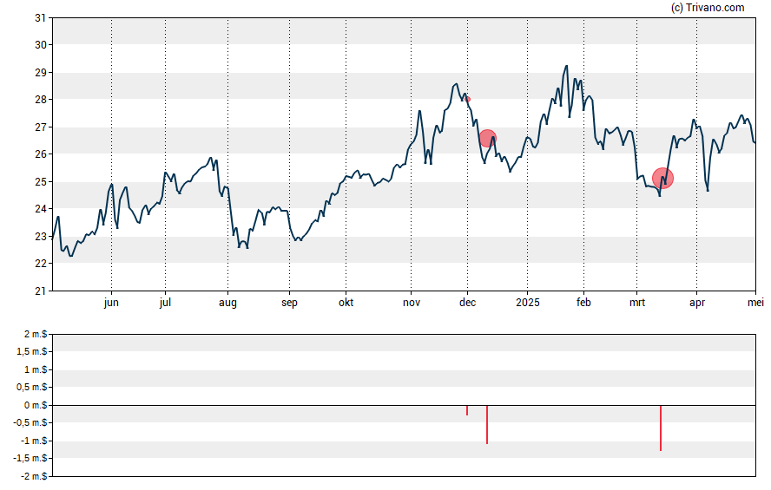Click the price axis value 21
The width and height of the screenshot is (771, 490).
[40, 291]
